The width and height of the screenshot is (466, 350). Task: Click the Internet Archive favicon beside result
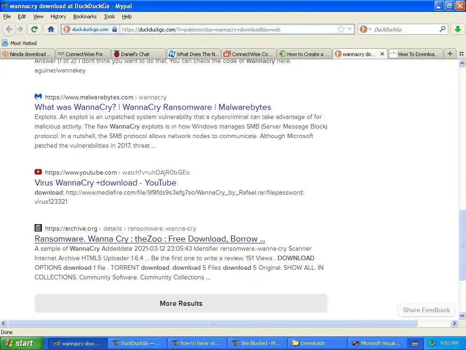tap(38, 228)
